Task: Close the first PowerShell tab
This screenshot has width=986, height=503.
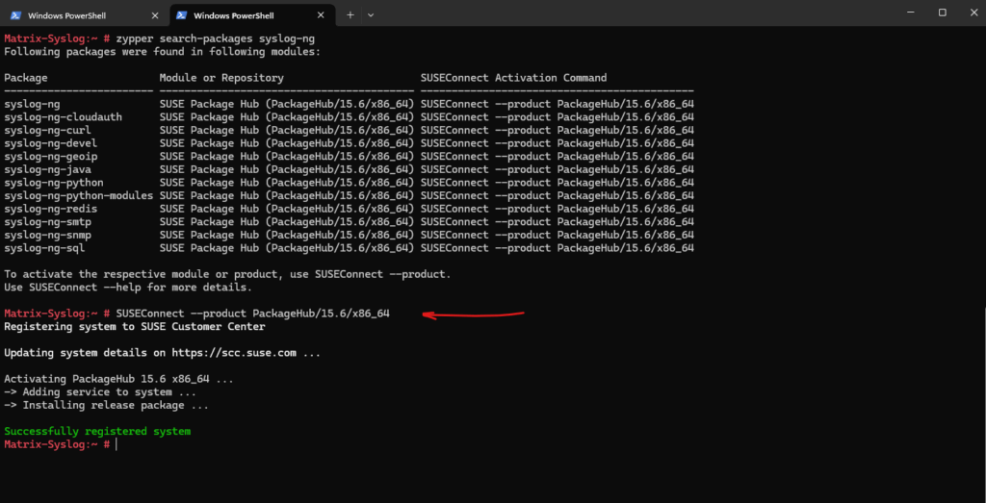Action: (155, 15)
